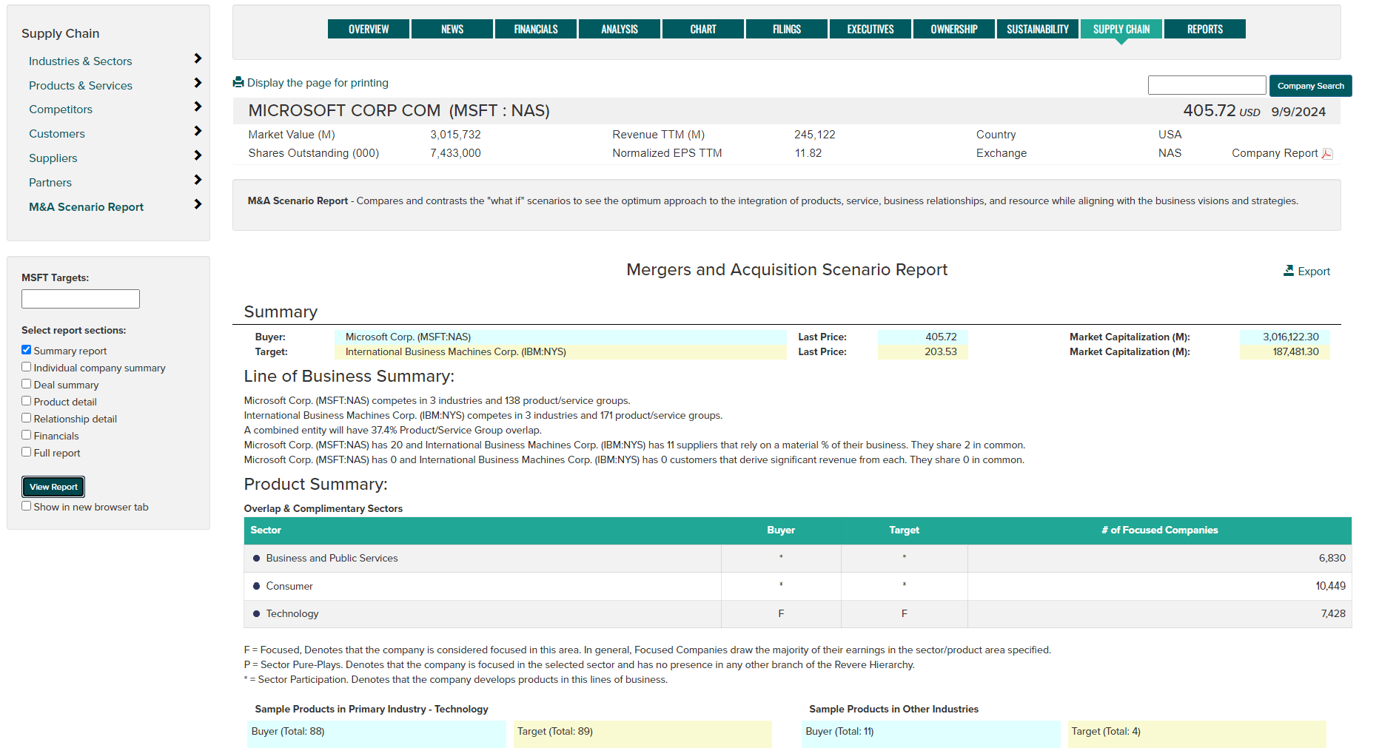
Task: Open the Overview tab
Action: point(369,29)
